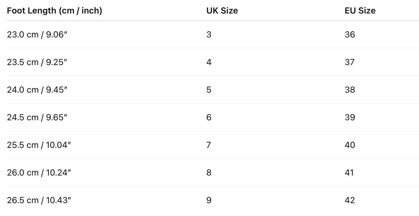Click UK size 5 value
The image size is (419, 216).
pos(209,90)
